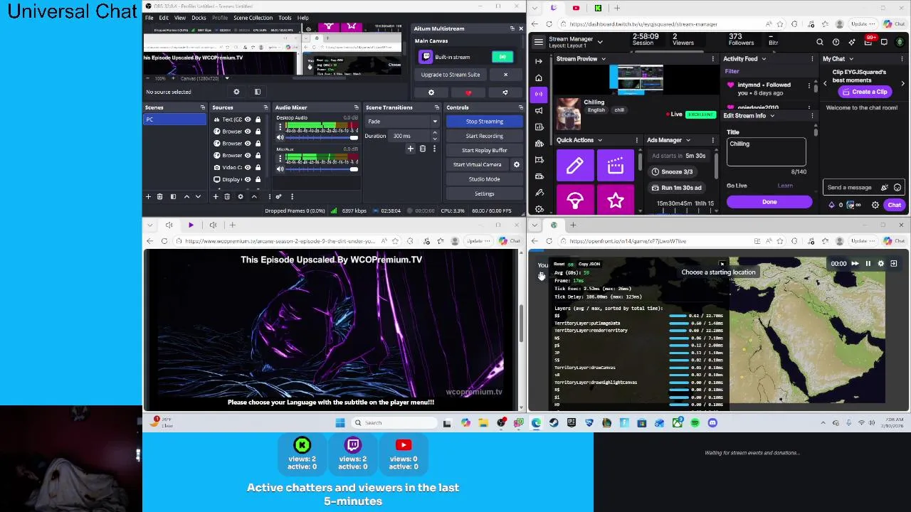Image resolution: width=911 pixels, height=512 pixels.
Task: Adjust the Desktop Audio volume slider
Action: pos(320,137)
